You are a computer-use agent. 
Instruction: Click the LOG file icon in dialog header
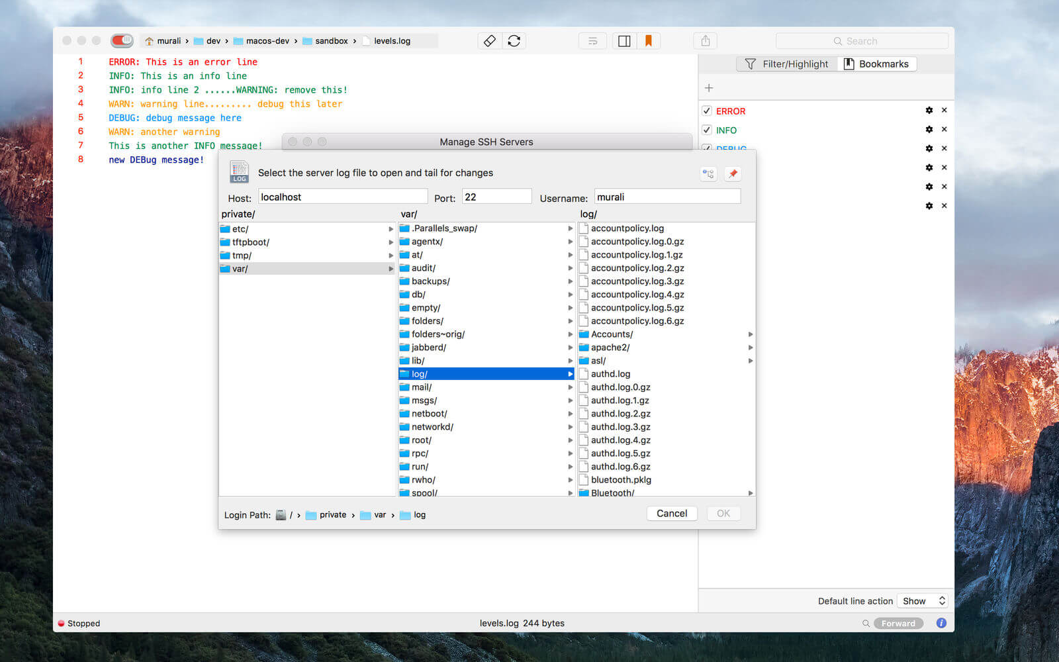click(239, 171)
